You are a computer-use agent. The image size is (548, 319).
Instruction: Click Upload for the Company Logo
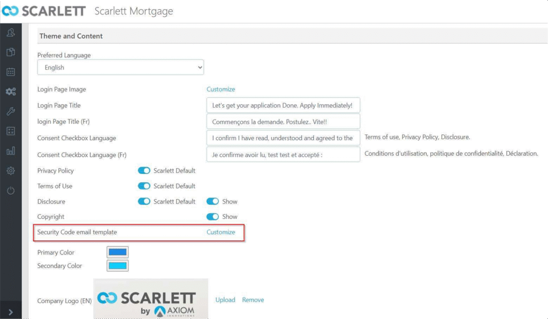point(225,300)
